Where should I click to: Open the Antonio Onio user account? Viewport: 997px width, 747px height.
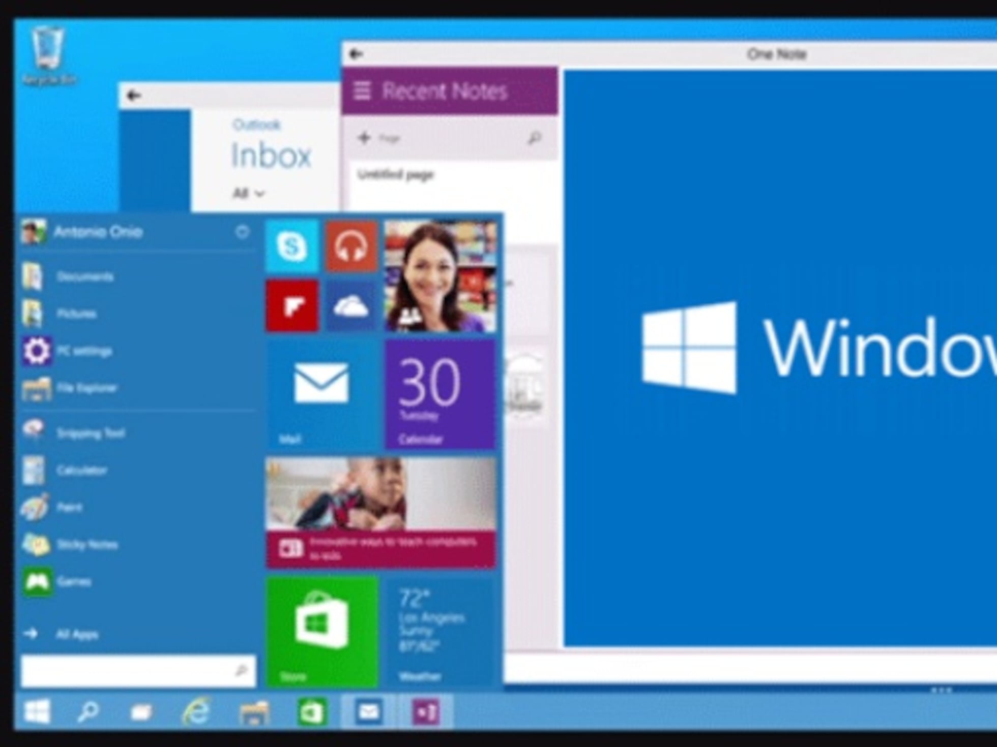[82, 232]
